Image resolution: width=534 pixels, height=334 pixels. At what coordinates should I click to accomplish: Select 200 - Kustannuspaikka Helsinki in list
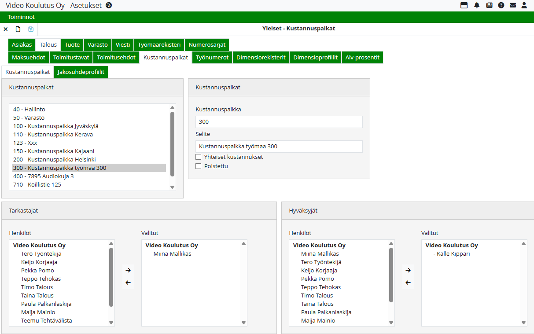pyautogui.click(x=55, y=159)
